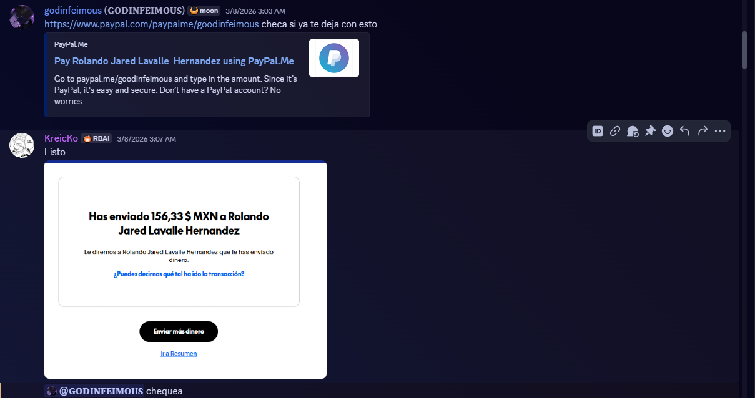Click the 'PayPal.Me' embed provider text
The width and height of the screenshot is (755, 398).
[71, 45]
